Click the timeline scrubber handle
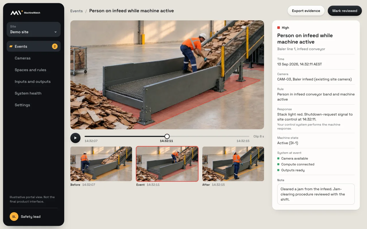Screen dimensions: 367x229 coord(167,137)
